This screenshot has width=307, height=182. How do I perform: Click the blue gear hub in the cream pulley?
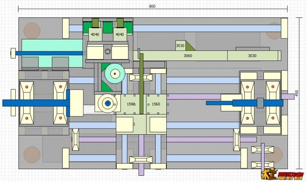(107, 103)
